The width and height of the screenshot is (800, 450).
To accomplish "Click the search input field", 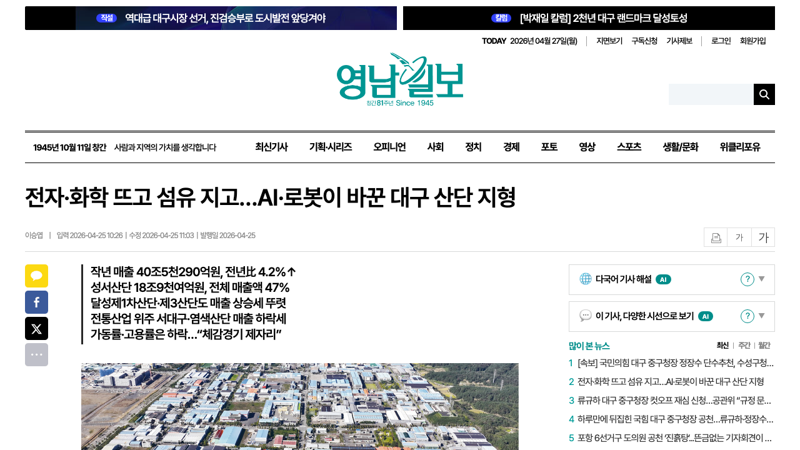I will [711, 94].
